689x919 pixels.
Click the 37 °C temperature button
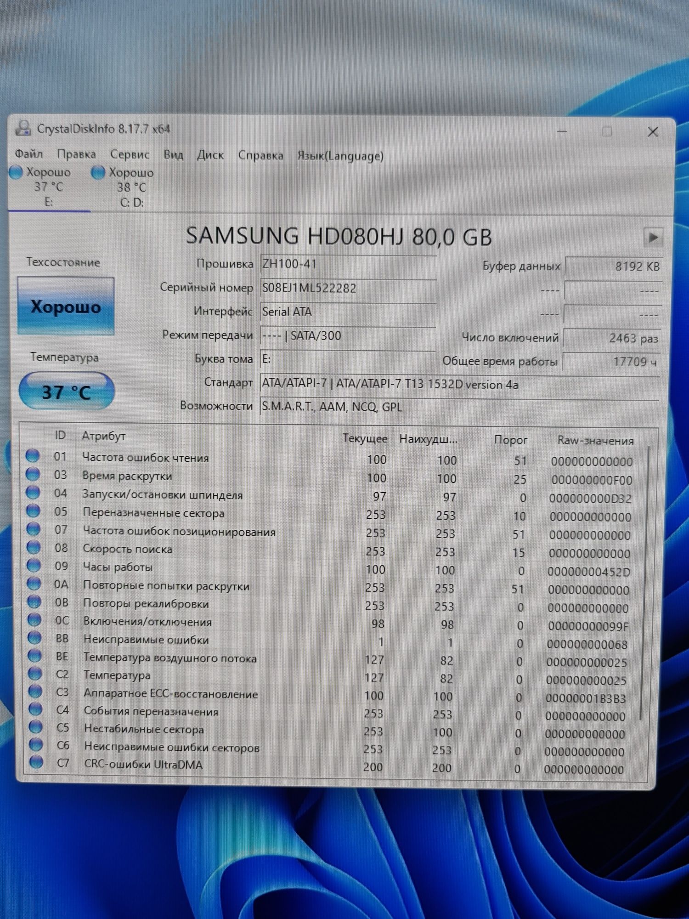pos(67,391)
